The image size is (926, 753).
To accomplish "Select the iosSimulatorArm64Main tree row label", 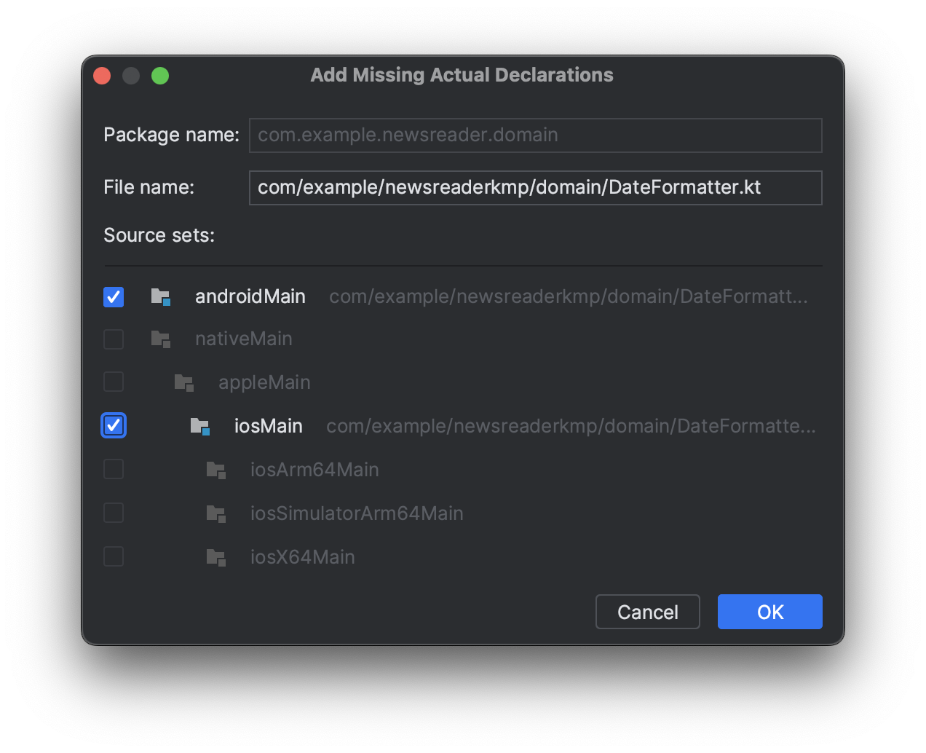I will point(357,513).
